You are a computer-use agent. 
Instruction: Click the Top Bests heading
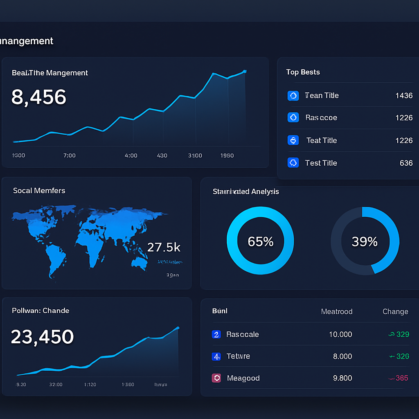click(303, 72)
